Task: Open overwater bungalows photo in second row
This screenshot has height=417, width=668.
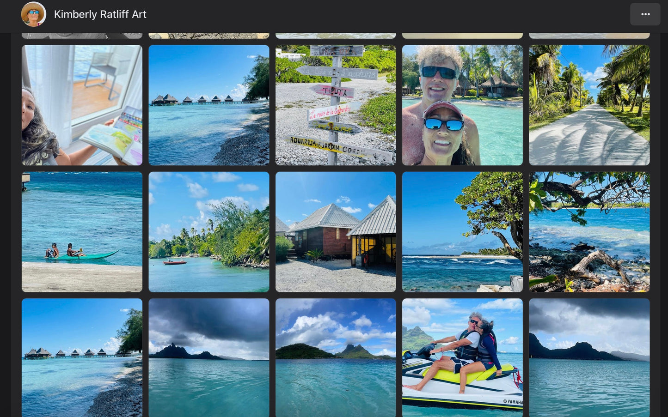Action: (x=208, y=105)
